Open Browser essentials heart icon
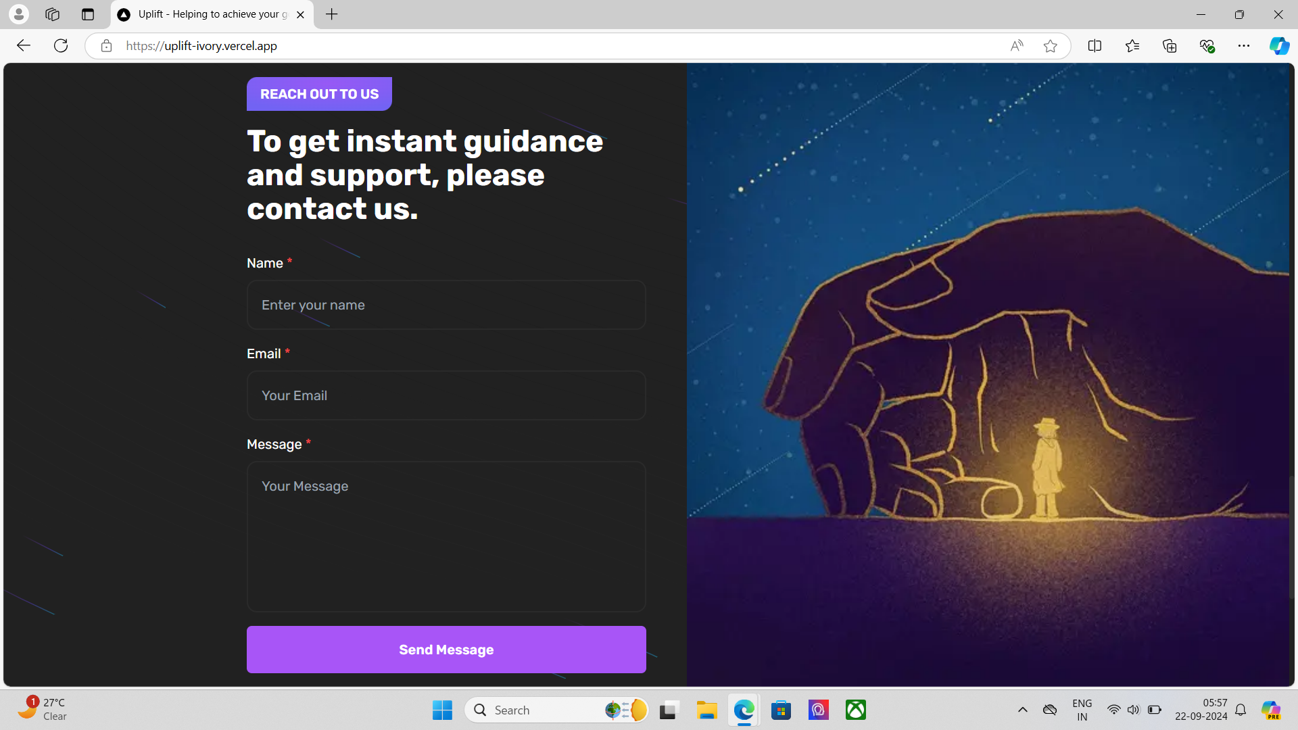This screenshot has height=730, width=1298. [x=1207, y=45]
